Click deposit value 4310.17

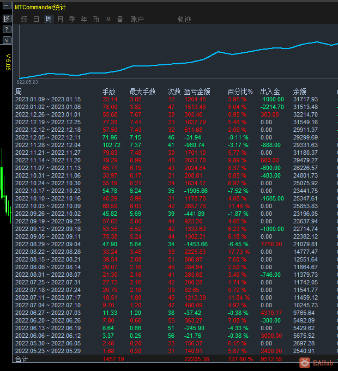click(271, 313)
